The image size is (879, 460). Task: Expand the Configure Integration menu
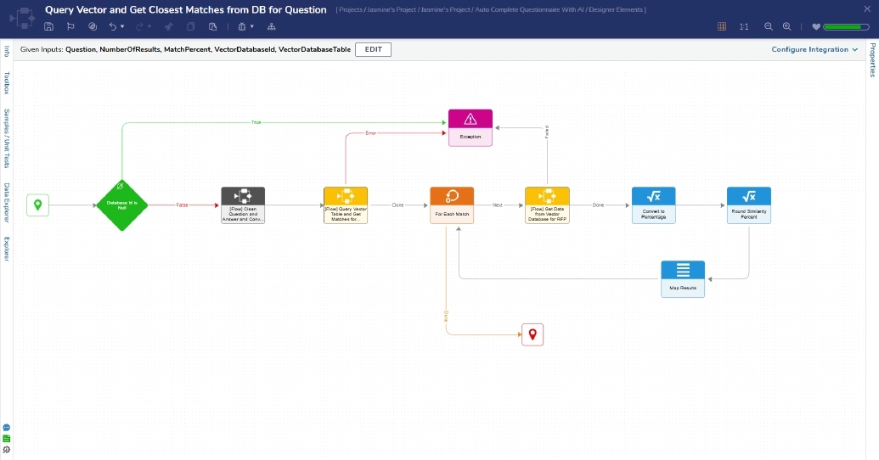click(814, 49)
